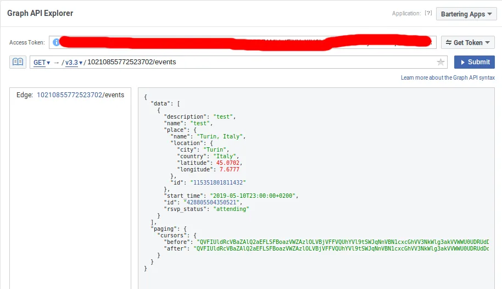
Task: Click the Application help [?] icon
Action: 428,13
